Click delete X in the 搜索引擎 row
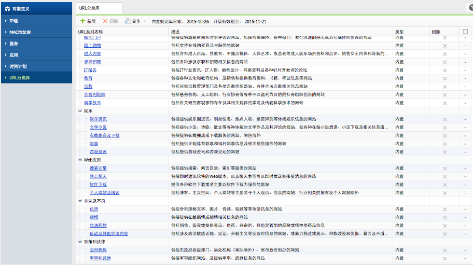This screenshot has width=473, height=265. [444, 169]
